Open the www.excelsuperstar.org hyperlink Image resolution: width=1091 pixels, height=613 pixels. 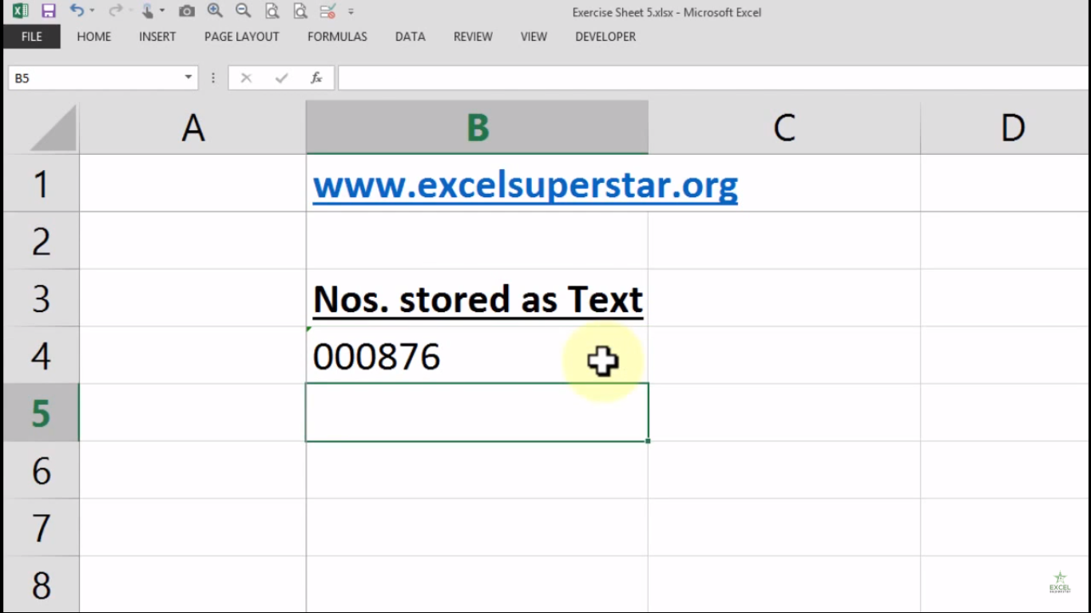525,185
